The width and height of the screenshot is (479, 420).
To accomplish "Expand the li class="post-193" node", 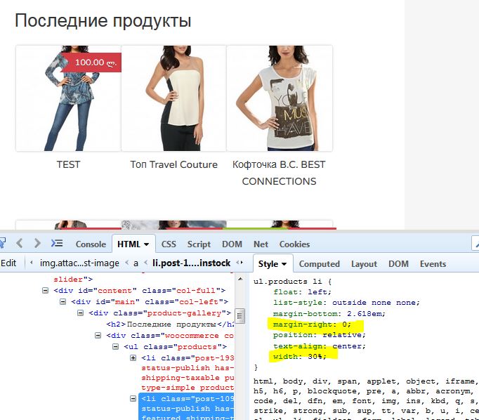I will [133, 358].
